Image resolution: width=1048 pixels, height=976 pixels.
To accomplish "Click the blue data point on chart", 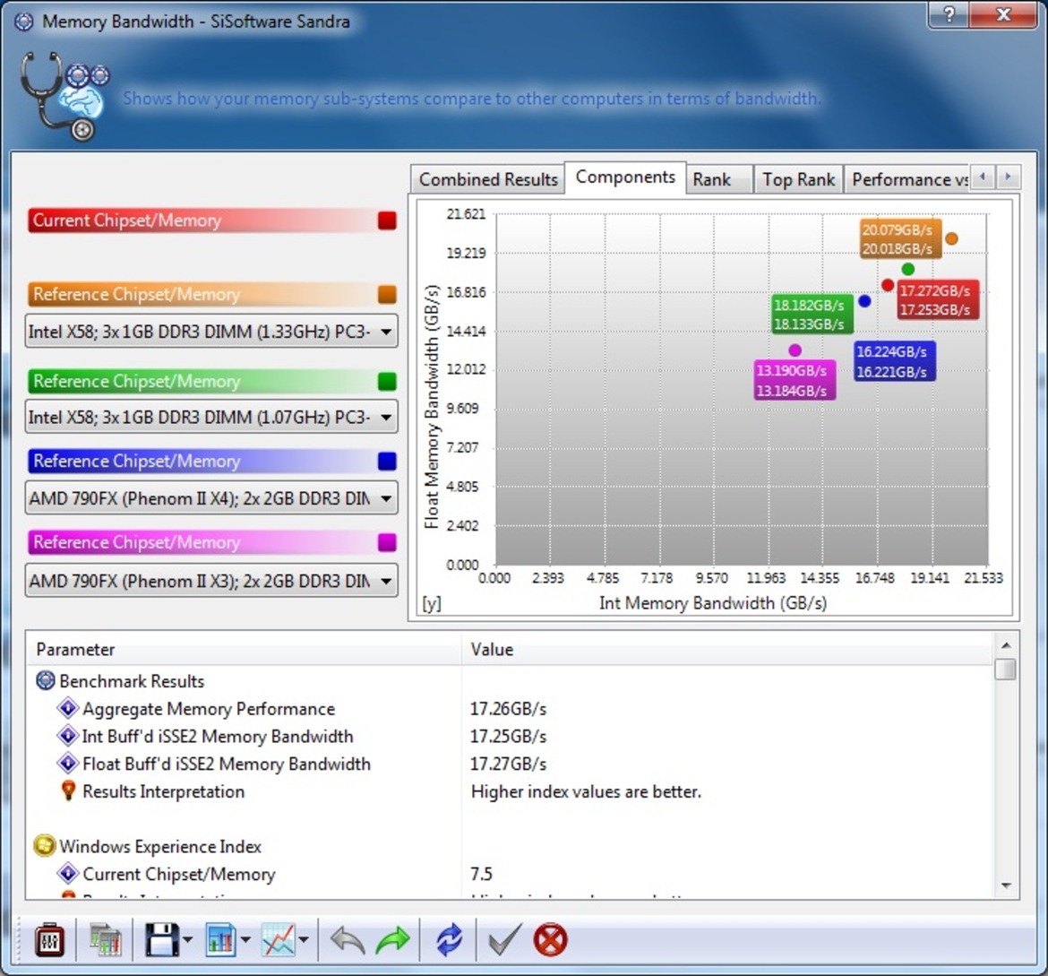I will click(864, 301).
